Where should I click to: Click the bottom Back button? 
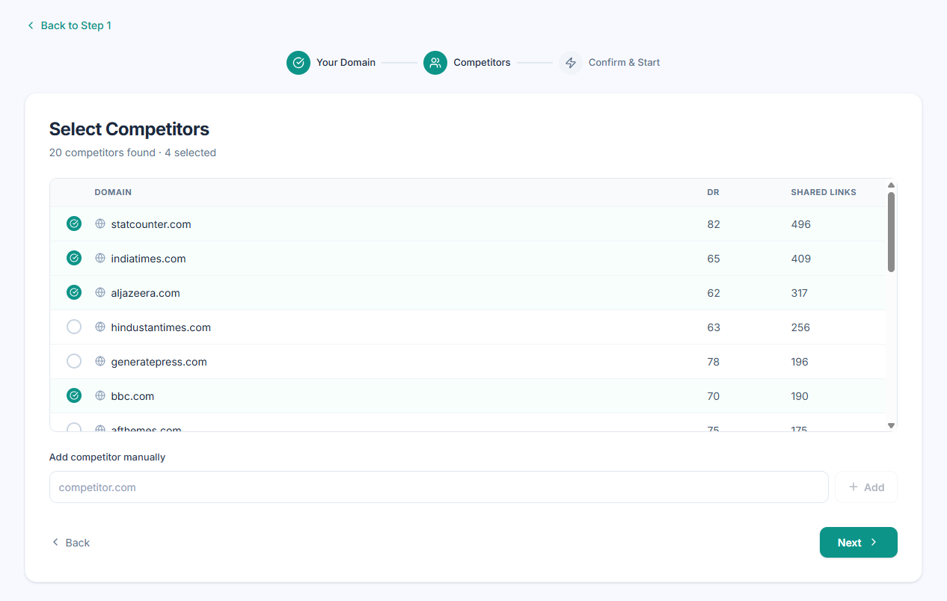(x=70, y=543)
